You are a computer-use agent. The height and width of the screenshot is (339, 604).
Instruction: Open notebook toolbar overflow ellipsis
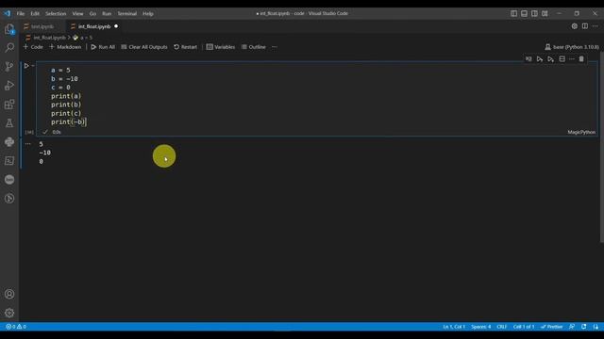[275, 47]
